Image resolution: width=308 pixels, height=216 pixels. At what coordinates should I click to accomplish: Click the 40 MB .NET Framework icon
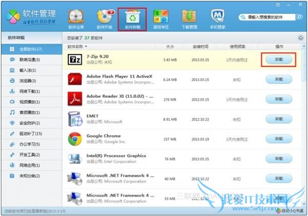[75, 179]
